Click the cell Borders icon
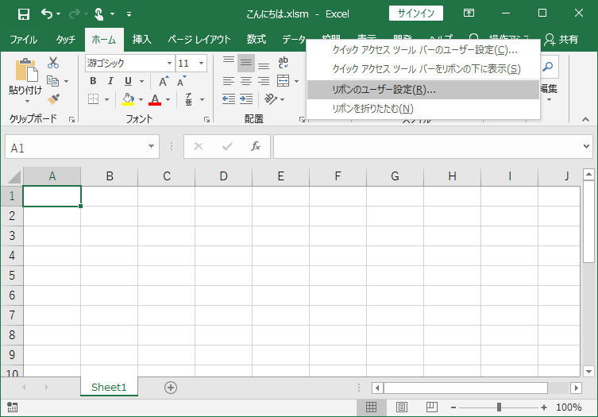 (x=94, y=99)
